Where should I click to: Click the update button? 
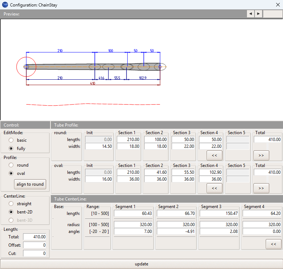(x=141, y=264)
